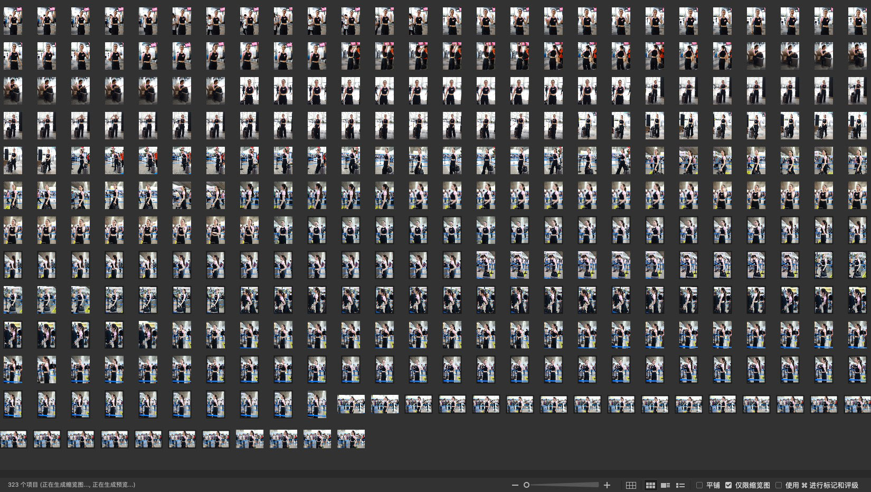Screen dimensions: 871x492
Task: Switch to list view icon
Action: tap(680, 485)
